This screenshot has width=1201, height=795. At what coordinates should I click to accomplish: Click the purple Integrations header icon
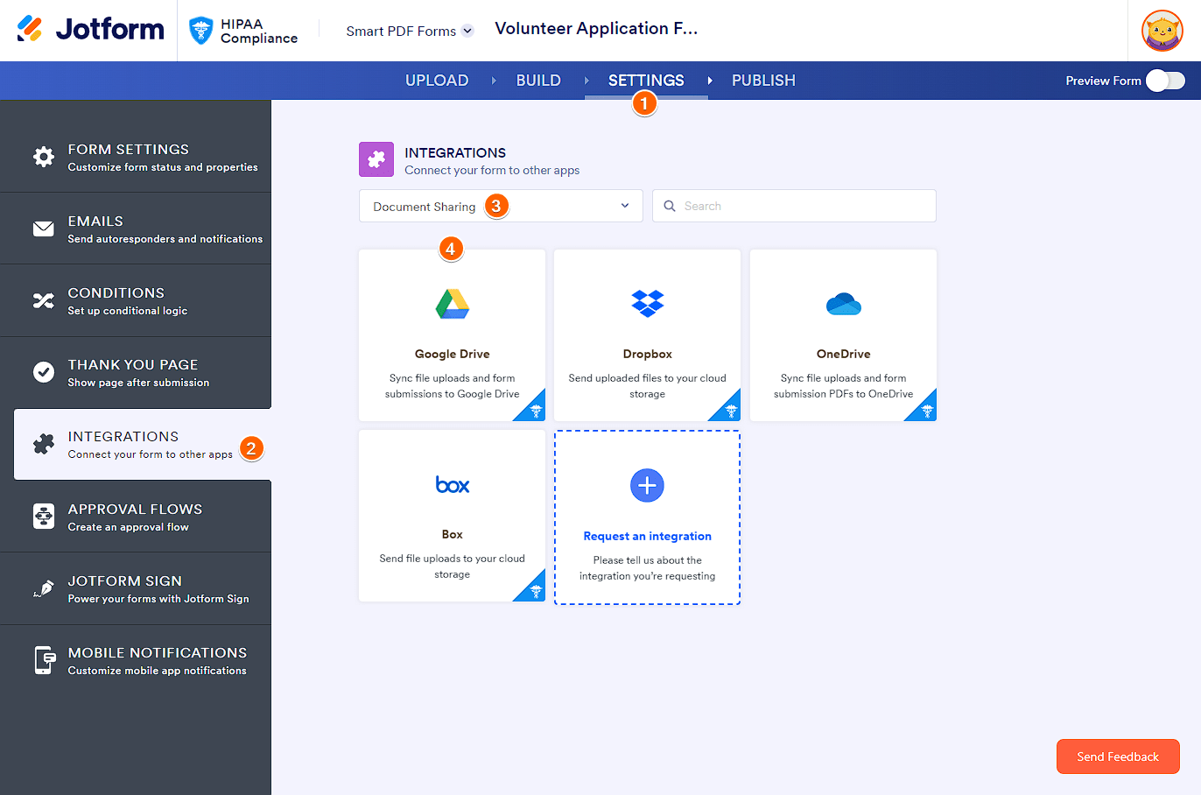point(376,159)
